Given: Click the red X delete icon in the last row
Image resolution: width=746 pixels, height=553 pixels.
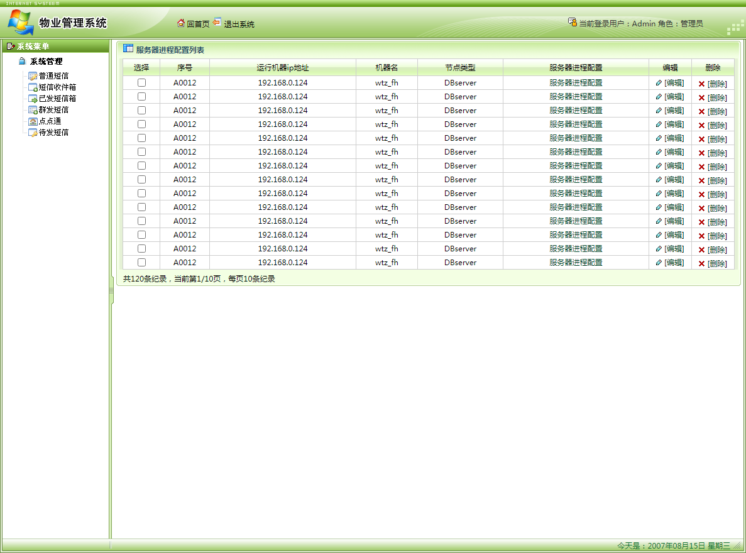Looking at the screenshot, I should 701,264.
